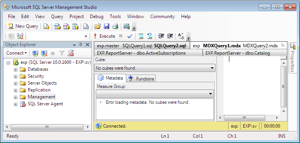Toggle auto-hide pin on Object Explorer

(81, 45)
